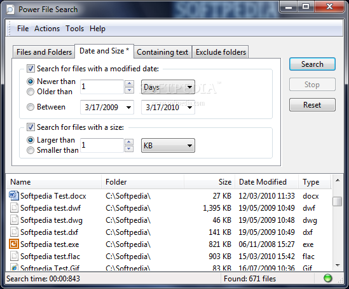Click the 1,395 KB size cell
Viewport: 349px width, 289px height.
pyautogui.click(x=217, y=208)
